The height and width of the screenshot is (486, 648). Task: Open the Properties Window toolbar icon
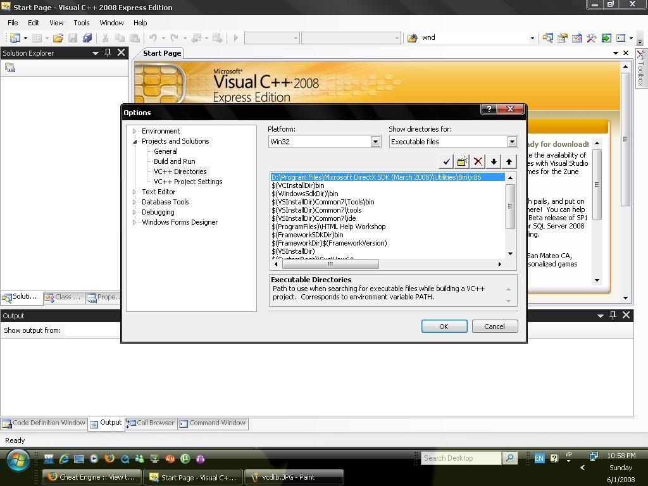(563, 38)
